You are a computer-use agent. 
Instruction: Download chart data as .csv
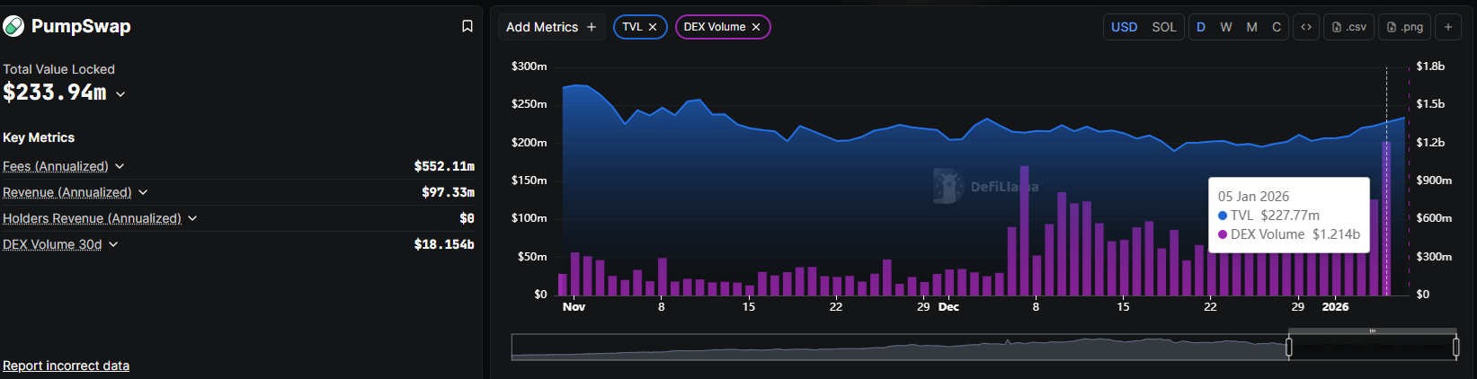pos(1348,27)
